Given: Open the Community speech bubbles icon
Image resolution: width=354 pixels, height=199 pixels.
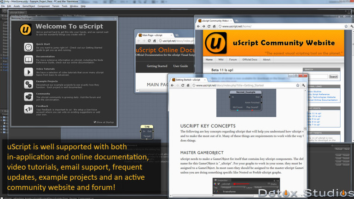Looking at the screenshot, I should click(x=29, y=97).
